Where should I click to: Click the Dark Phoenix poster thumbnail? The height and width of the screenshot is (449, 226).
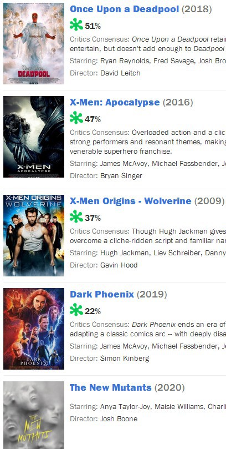(x=34, y=329)
